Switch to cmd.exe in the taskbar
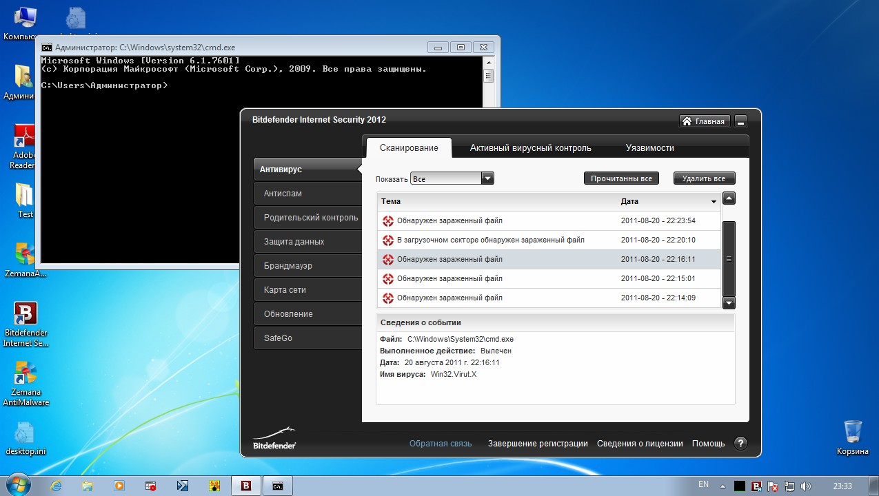The width and height of the screenshot is (879, 496). (277, 486)
